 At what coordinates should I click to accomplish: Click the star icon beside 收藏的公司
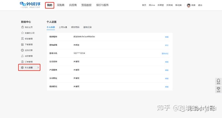click(22, 33)
